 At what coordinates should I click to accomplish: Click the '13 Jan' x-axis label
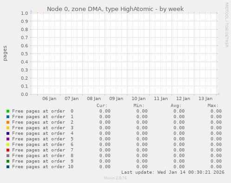coord(205,99)
